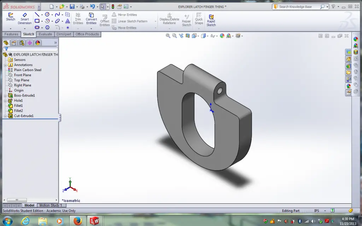Open the Sketch button dropdown arrow
The height and width of the screenshot is (226, 362).
pyautogui.click(x=10, y=29)
